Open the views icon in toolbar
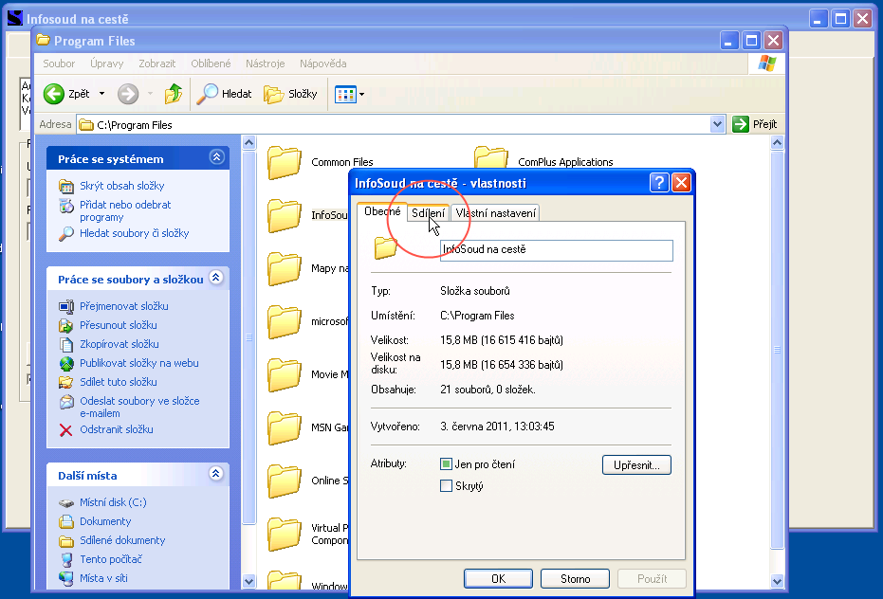Image resolution: width=883 pixels, height=599 pixels. coord(345,94)
